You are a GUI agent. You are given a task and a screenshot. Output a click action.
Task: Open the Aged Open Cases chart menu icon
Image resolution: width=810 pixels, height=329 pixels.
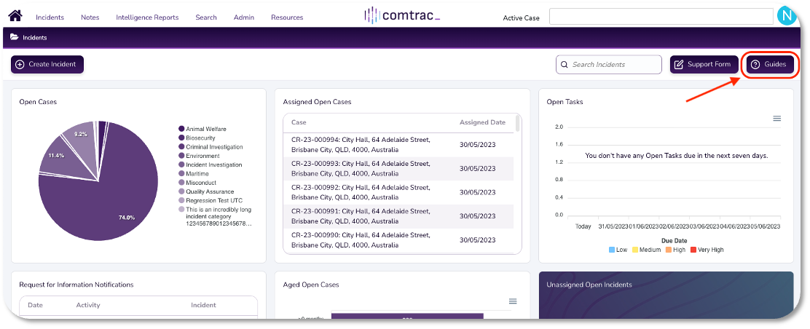513,301
